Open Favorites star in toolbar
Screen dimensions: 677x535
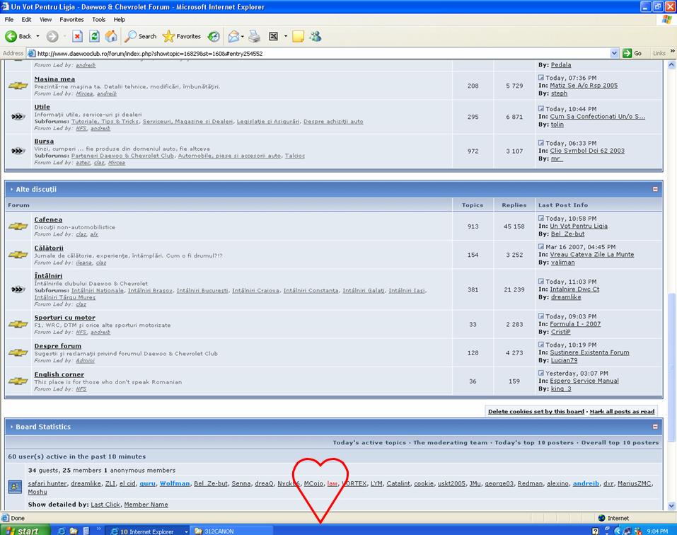(x=182, y=36)
